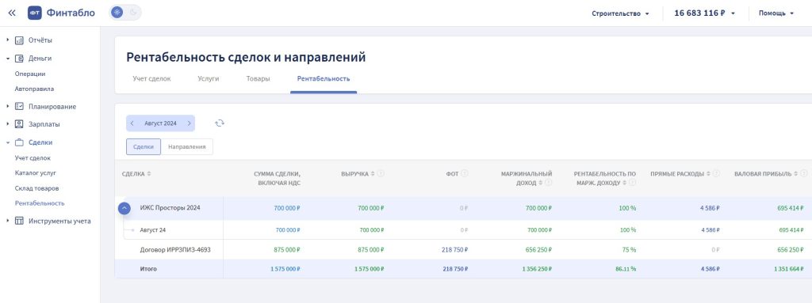This screenshot has width=812, height=303.
Task: Expand the Планирование sidebar section
Action: tap(8, 107)
